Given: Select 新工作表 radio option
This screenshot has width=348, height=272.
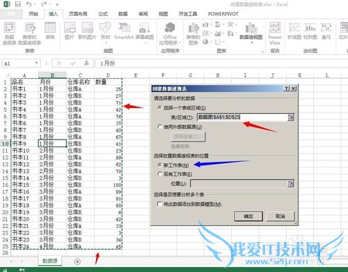Looking at the screenshot, I should click(x=159, y=165).
